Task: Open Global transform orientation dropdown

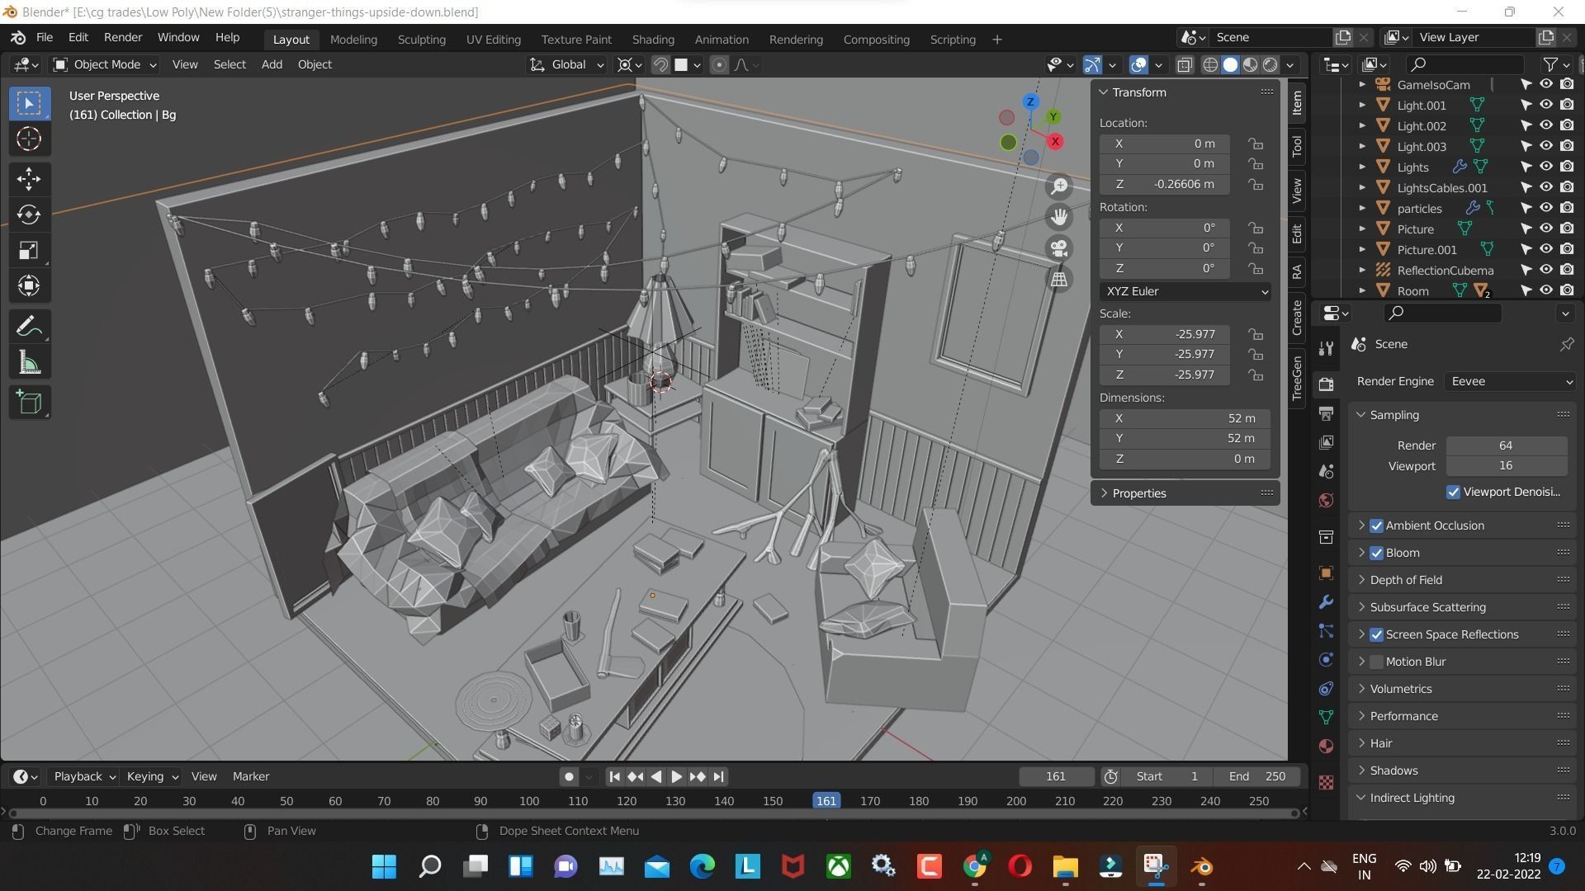Action: tap(566, 64)
